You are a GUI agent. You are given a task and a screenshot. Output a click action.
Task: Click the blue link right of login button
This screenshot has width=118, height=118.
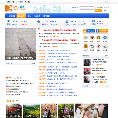[x=105, y=10]
